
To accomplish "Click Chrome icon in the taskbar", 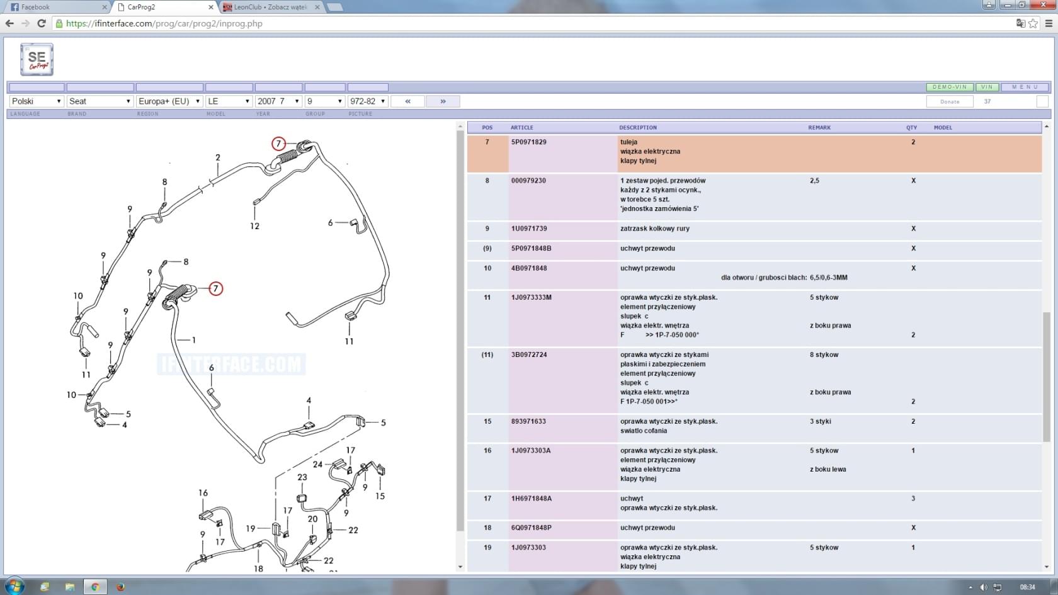I will pyautogui.click(x=95, y=587).
